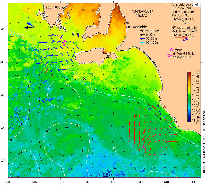Click longitude axis label 137

87,182
